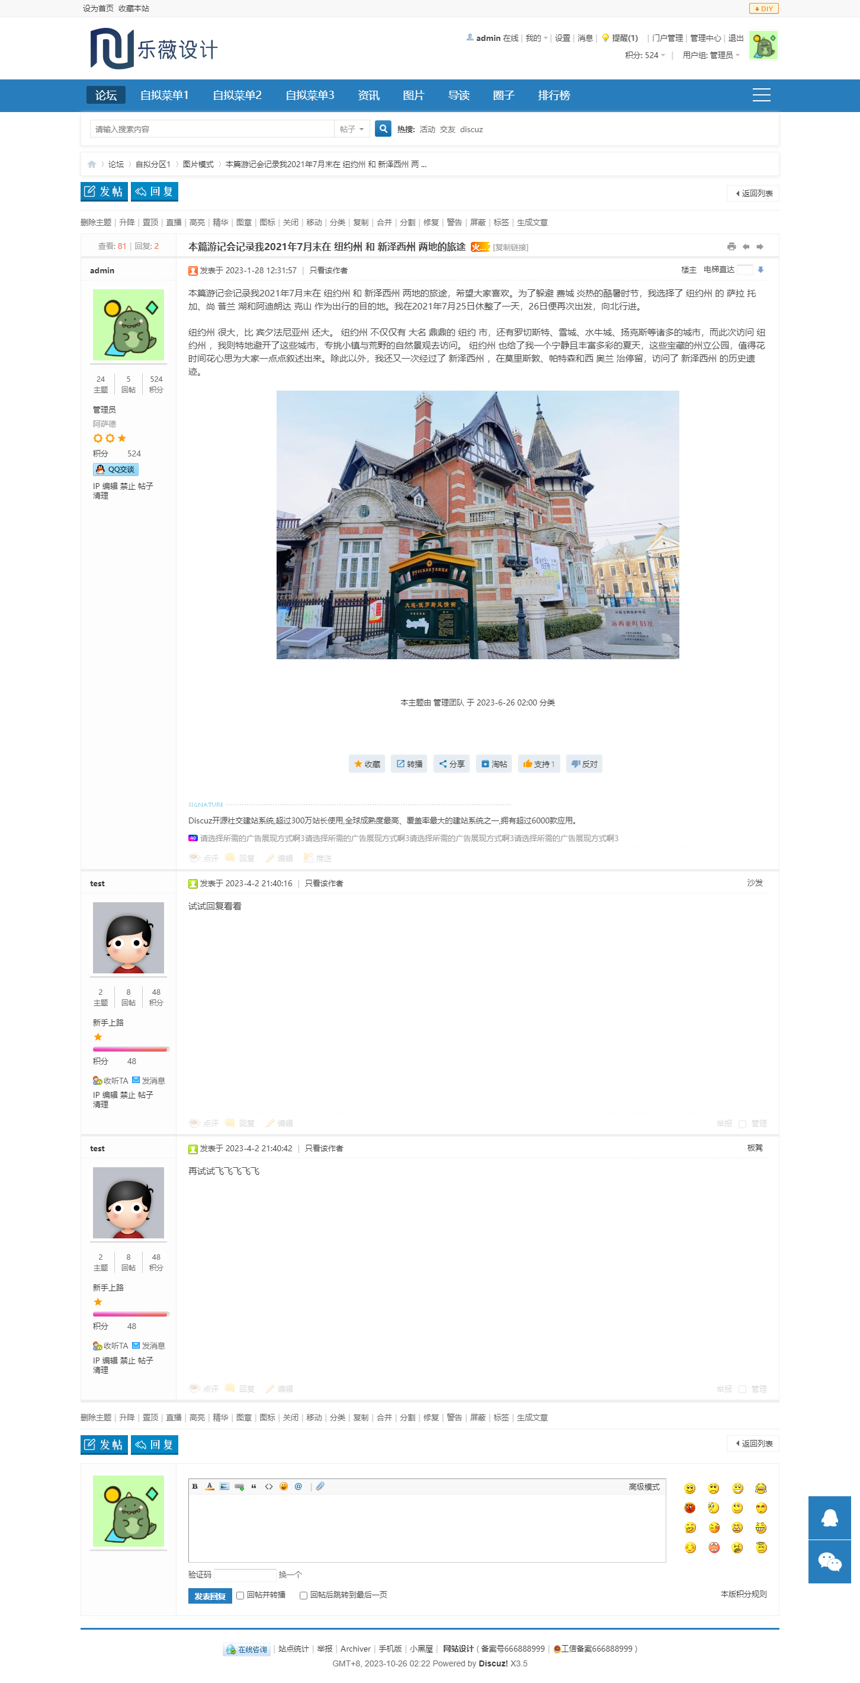Viewport: 860px width, 1683px height.
Task: Tick the 管理 checkbox on the first test reply
Action: (743, 1124)
